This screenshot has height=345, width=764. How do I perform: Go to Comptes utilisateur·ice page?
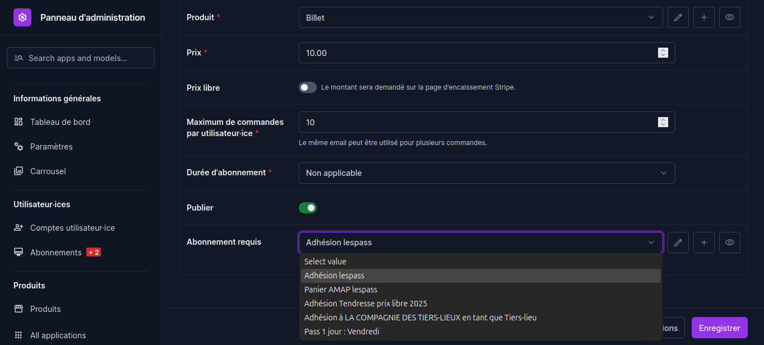coord(72,228)
